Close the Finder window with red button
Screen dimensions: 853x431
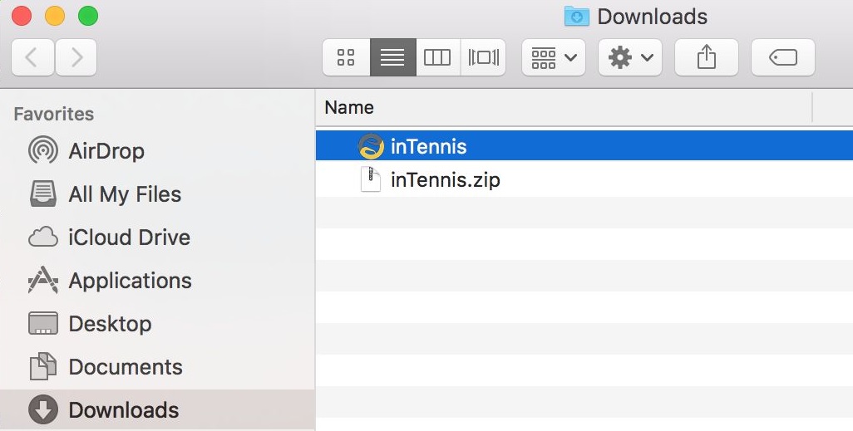point(22,16)
